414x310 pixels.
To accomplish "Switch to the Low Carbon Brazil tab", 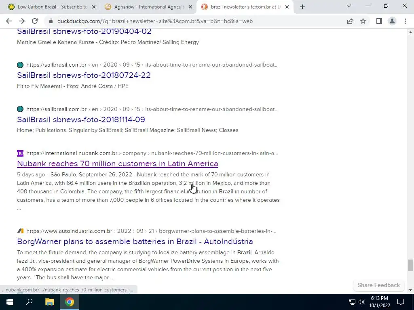I will 52,7.
